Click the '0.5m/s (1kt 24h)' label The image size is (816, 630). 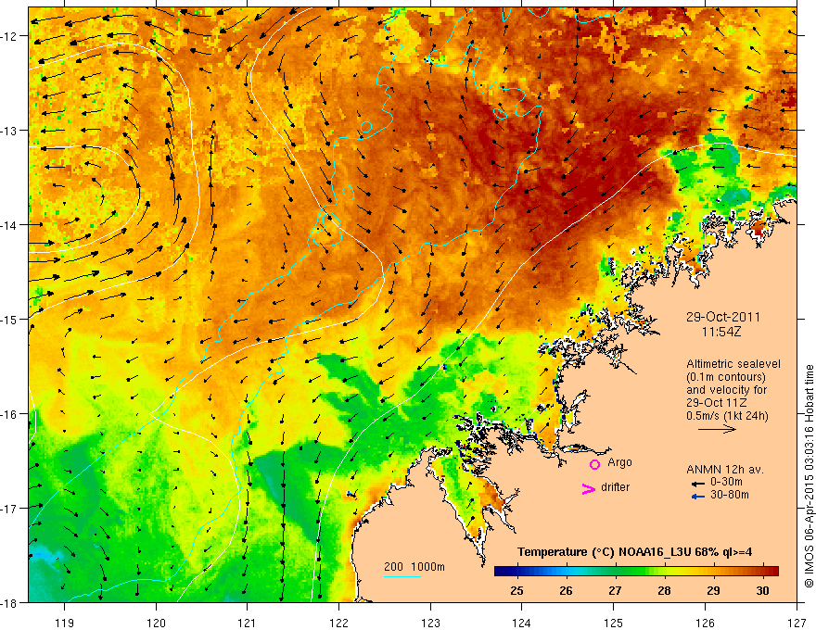(727, 415)
